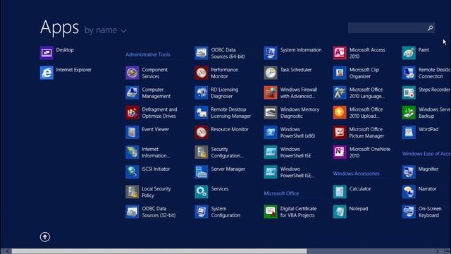
Task: Click the Windows Accessories group header
Action: coord(357,174)
